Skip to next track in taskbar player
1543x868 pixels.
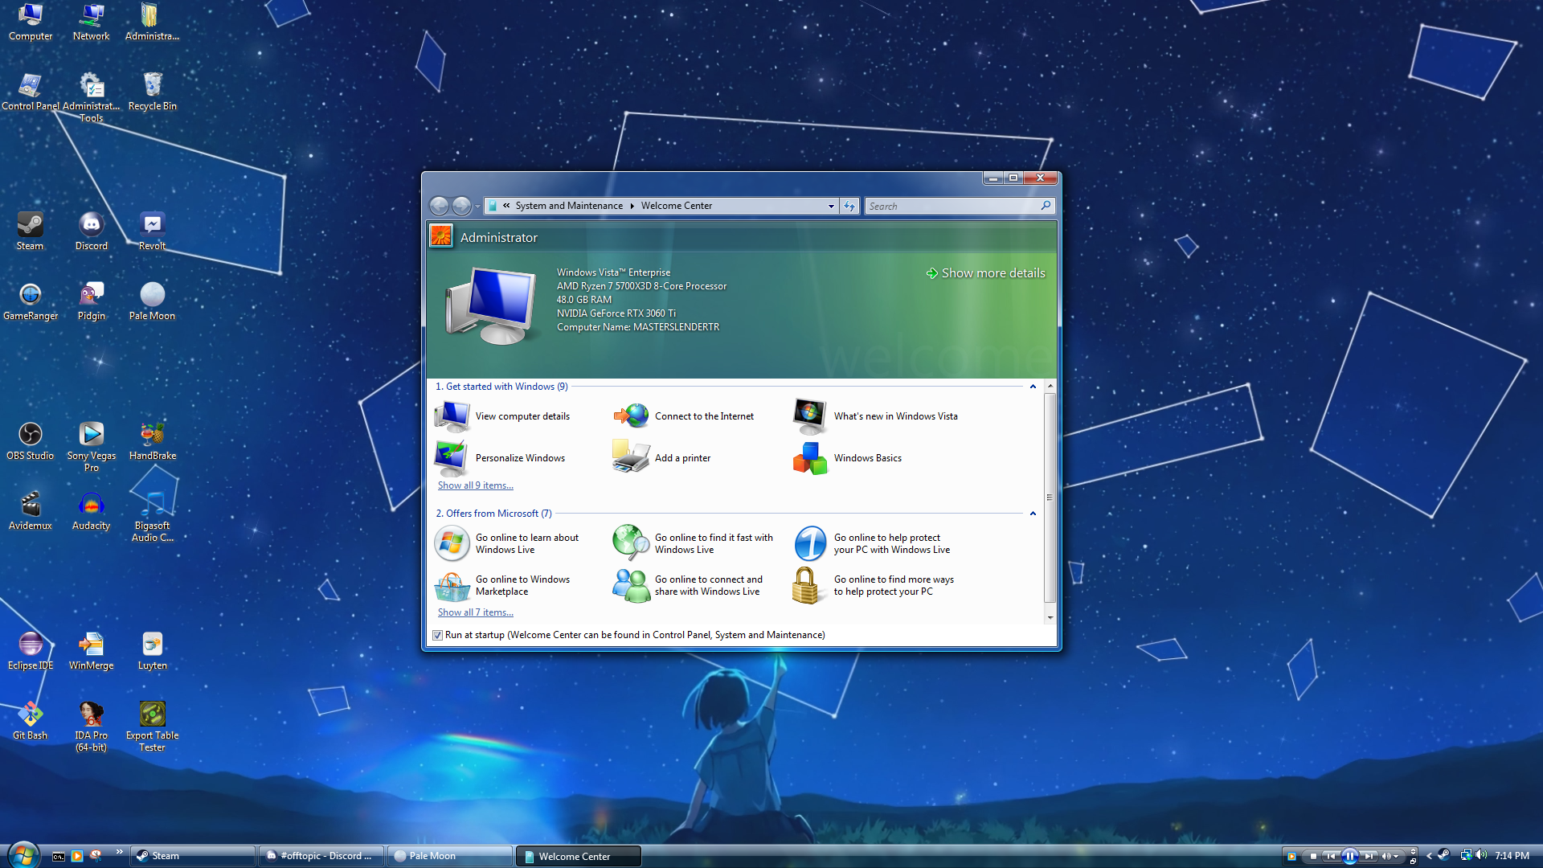tap(1369, 857)
